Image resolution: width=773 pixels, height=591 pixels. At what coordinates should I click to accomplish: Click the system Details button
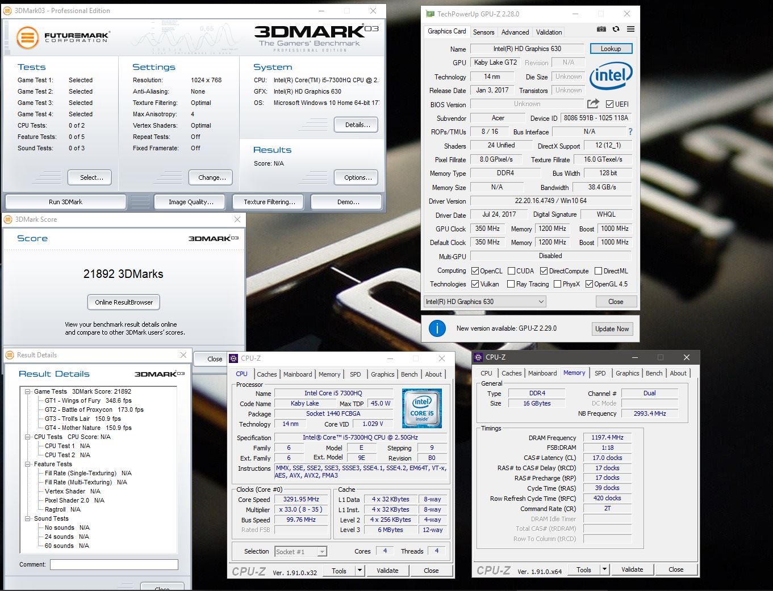[356, 125]
